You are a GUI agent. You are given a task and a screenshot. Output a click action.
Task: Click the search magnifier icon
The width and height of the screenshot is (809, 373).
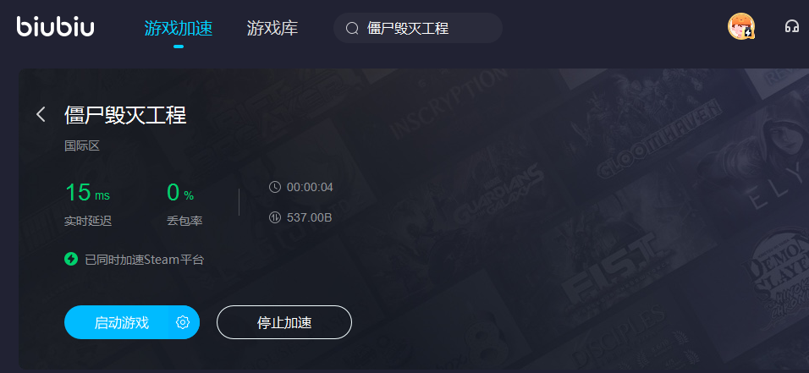[352, 29]
